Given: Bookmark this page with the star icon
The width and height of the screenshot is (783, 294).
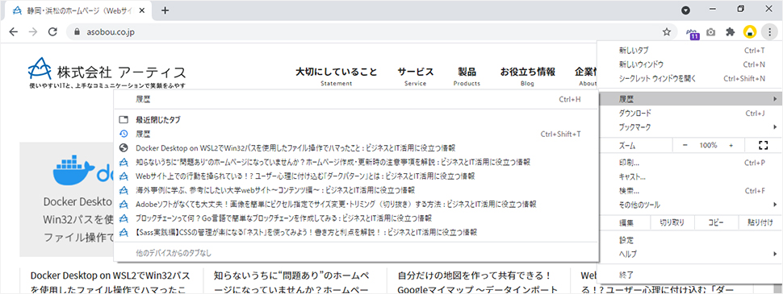Looking at the screenshot, I should (x=666, y=32).
